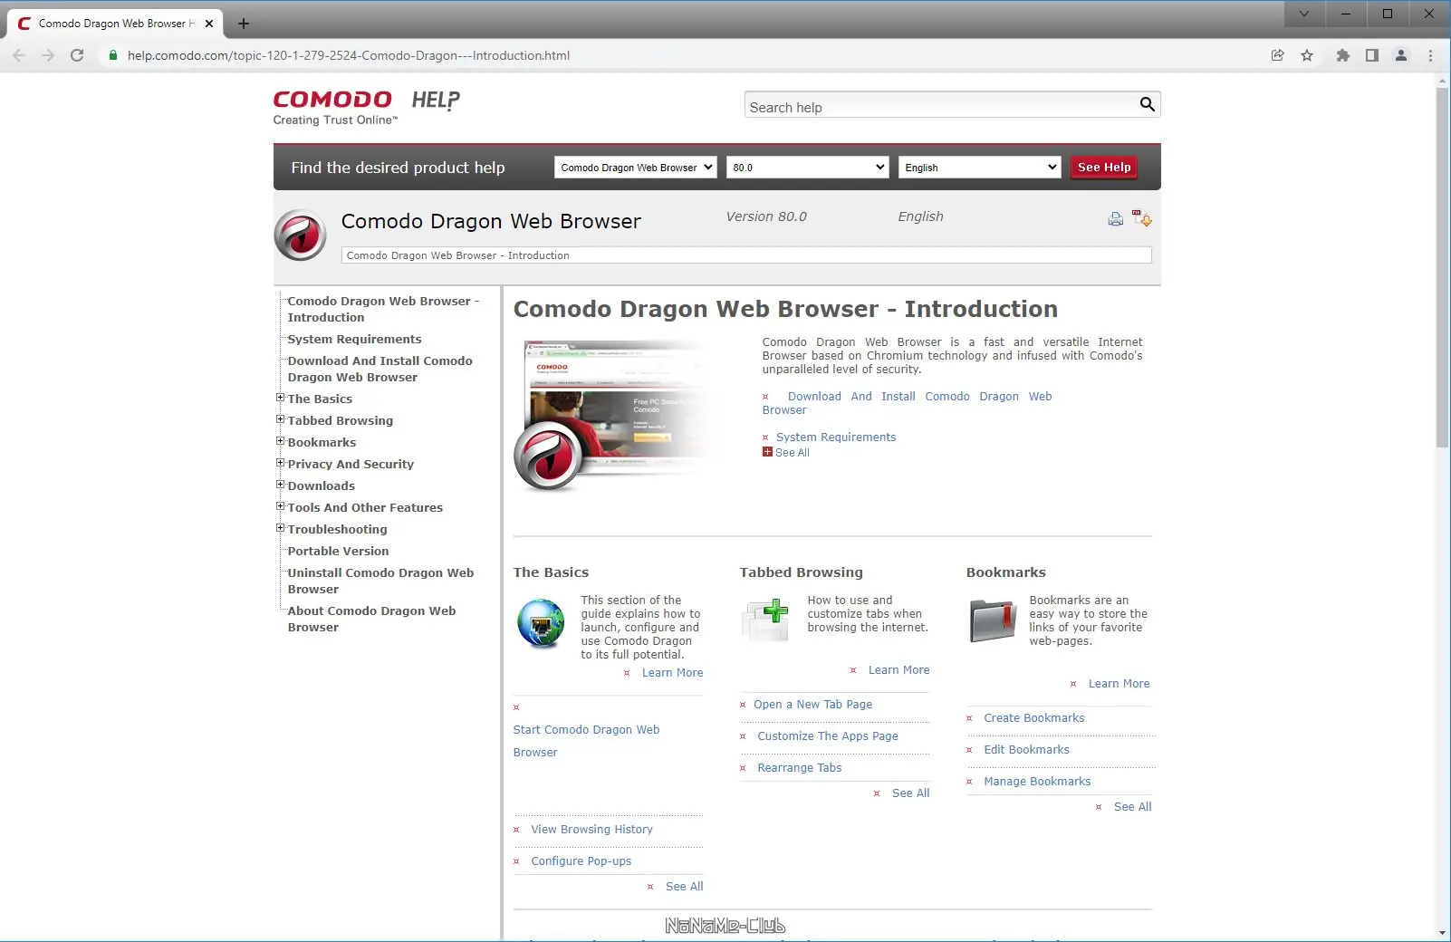Expand The Basics tree node
Viewport: 1451px width, 942px height.
[280, 398]
